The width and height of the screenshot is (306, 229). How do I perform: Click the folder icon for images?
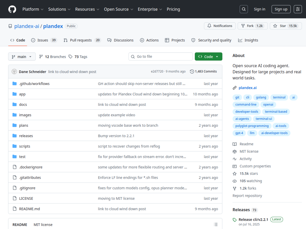14,115
